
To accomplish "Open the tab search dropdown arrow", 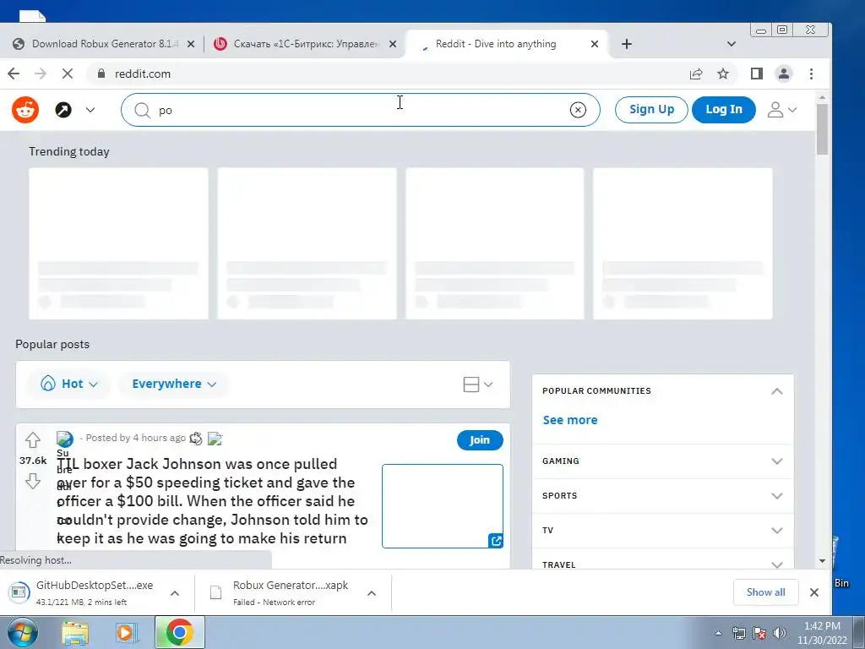I will pyautogui.click(x=732, y=44).
